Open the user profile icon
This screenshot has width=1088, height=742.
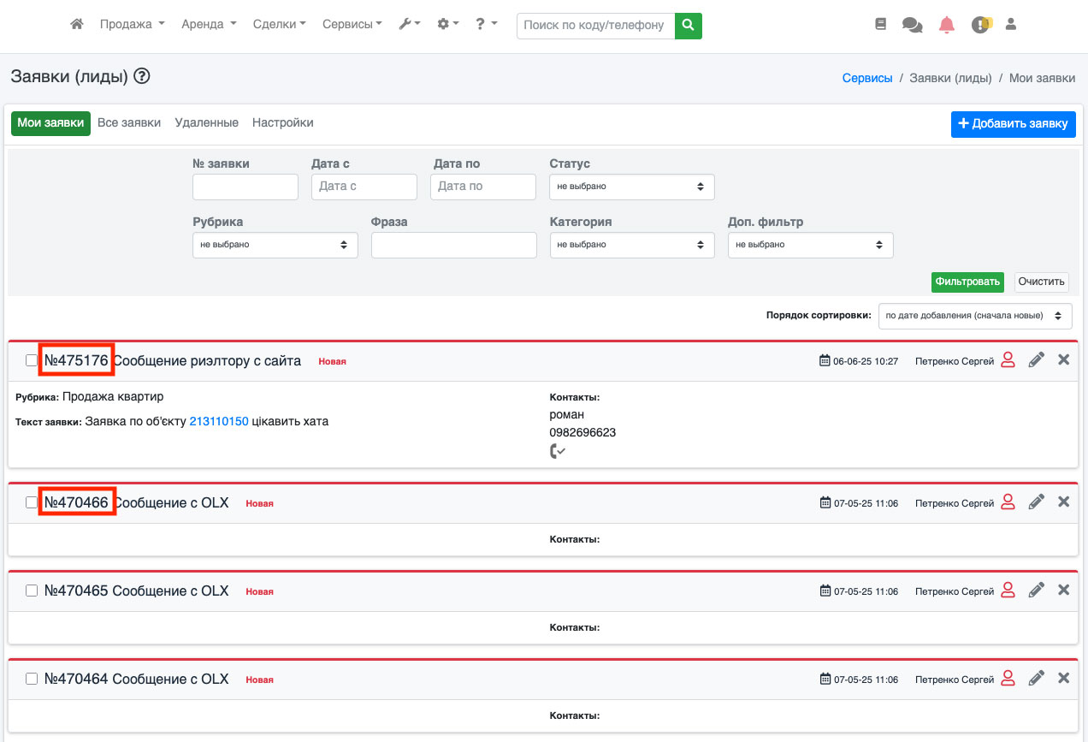tap(1010, 25)
